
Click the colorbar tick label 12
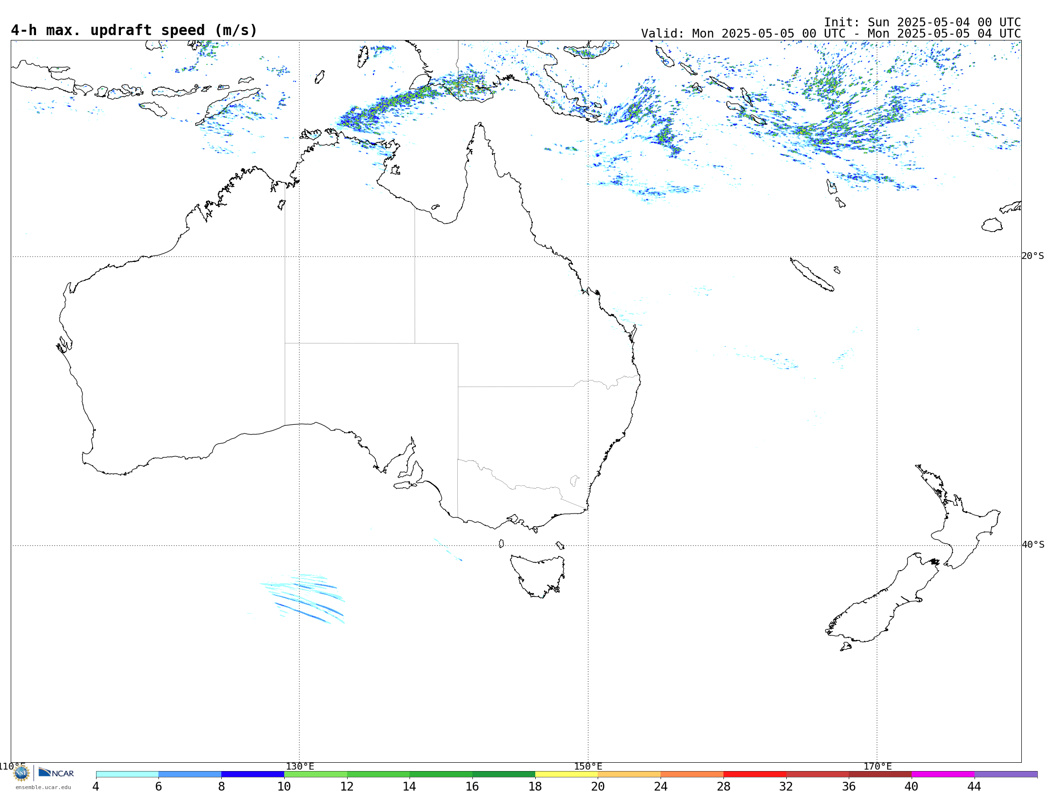point(347,786)
